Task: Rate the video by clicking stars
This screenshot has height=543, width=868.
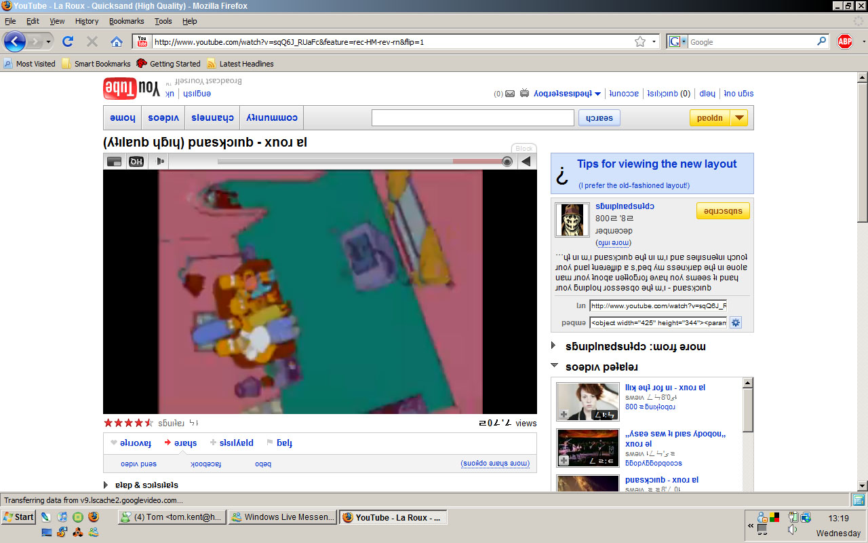Action: [x=128, y=423]
